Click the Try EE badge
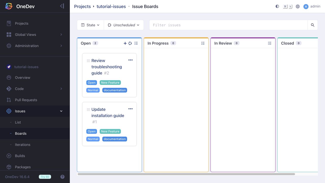 coord(45,177)
